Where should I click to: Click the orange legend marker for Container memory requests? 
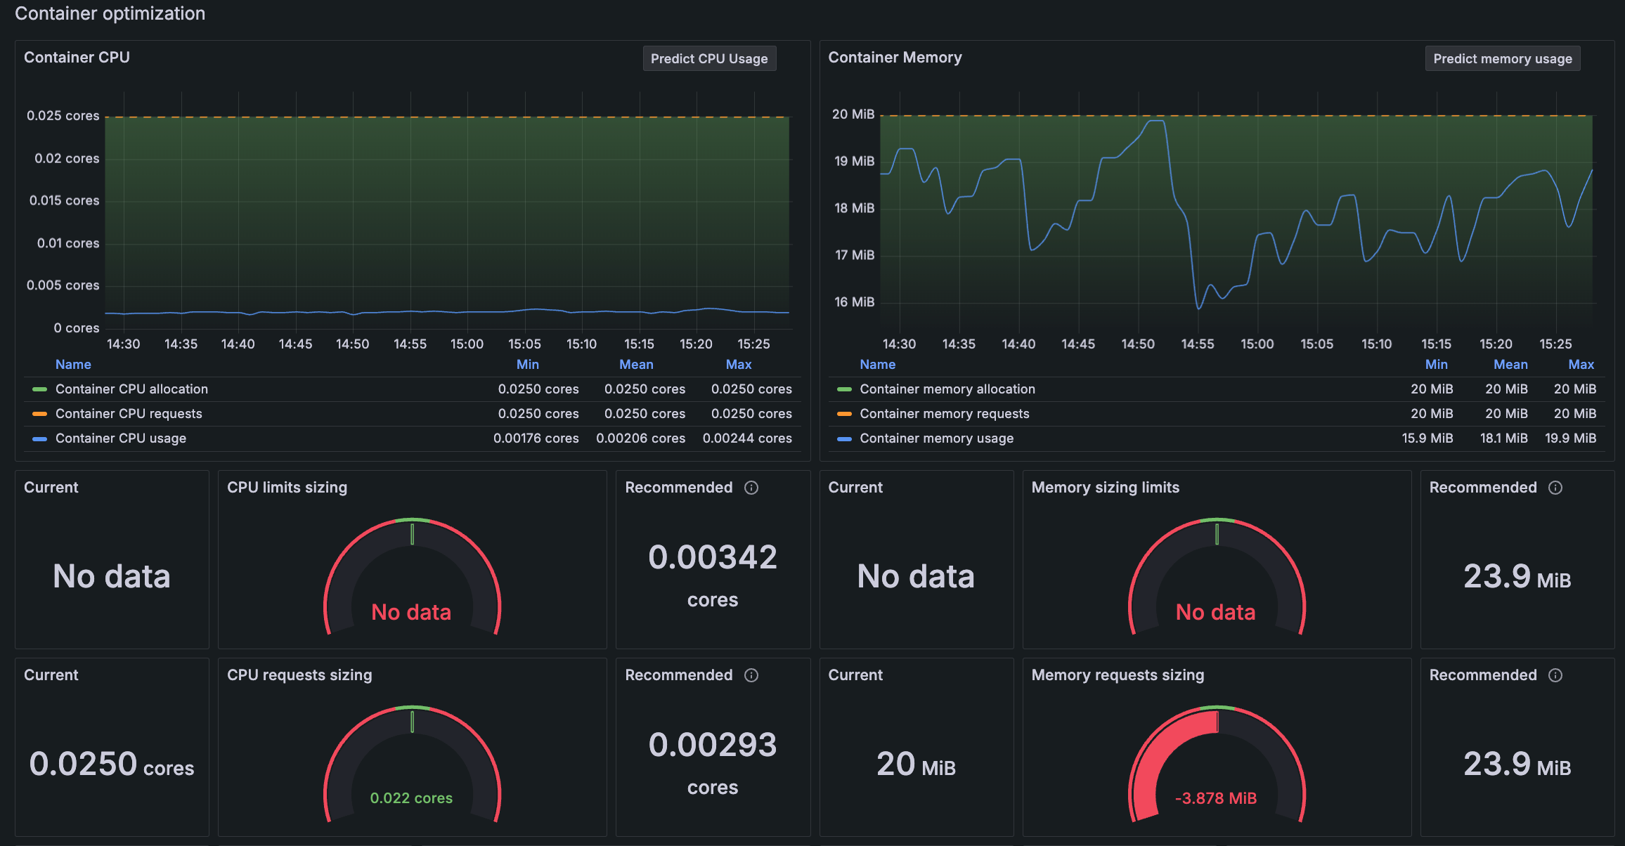(x=845, y=413)
